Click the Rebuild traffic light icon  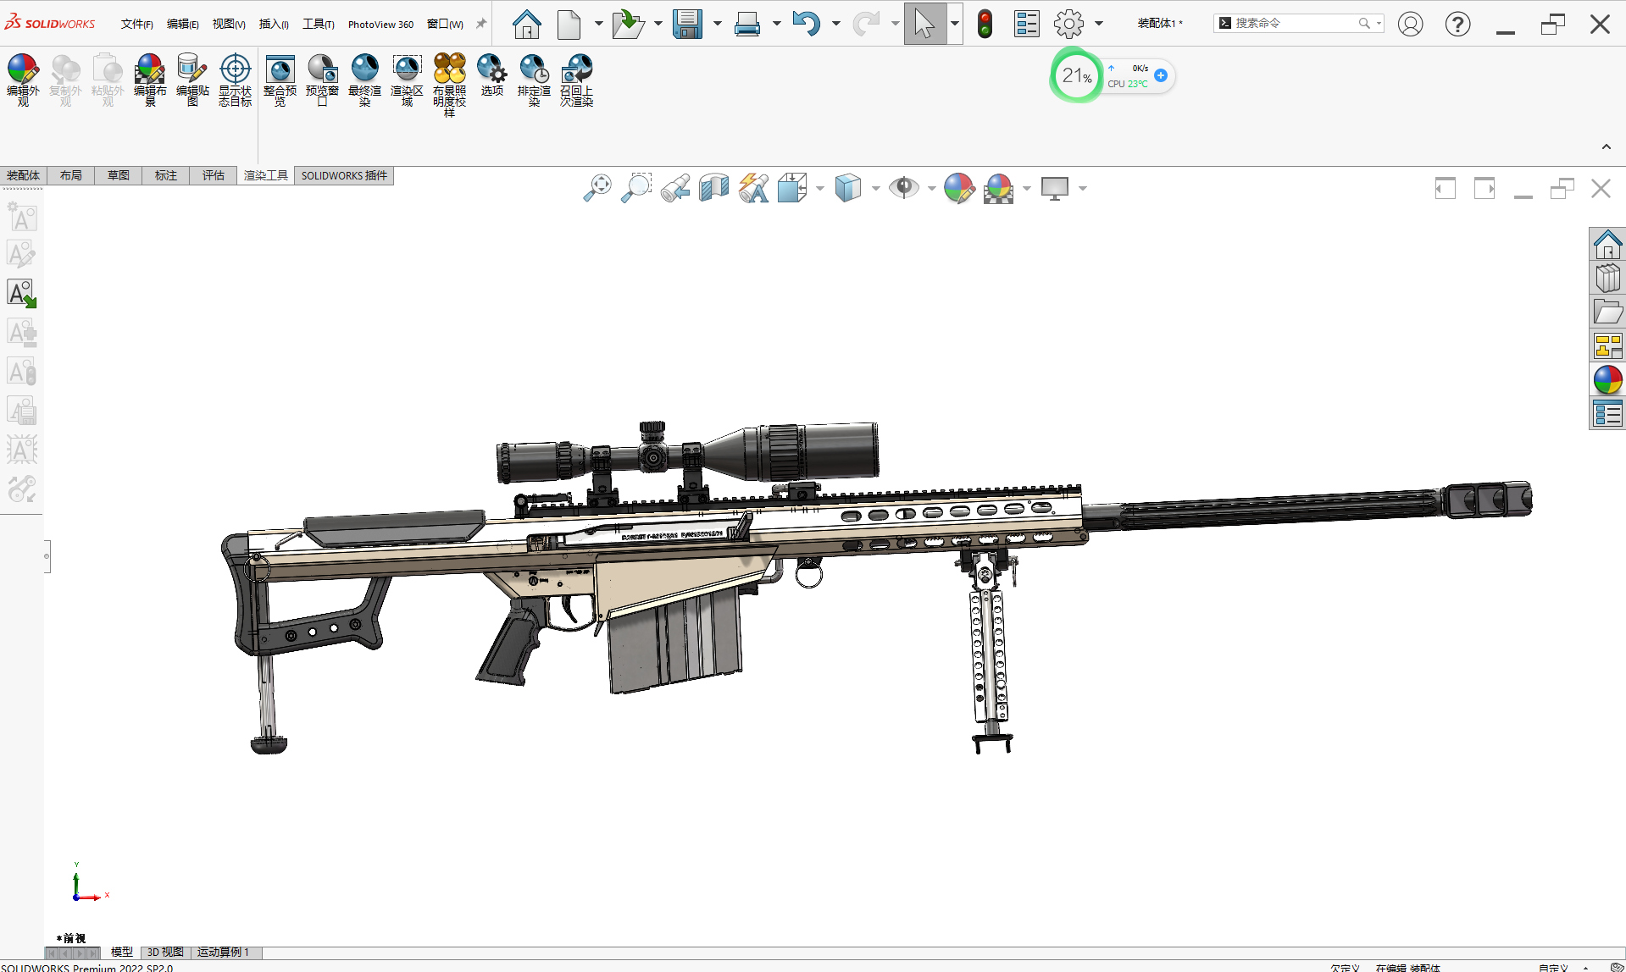tap(985, 24)
